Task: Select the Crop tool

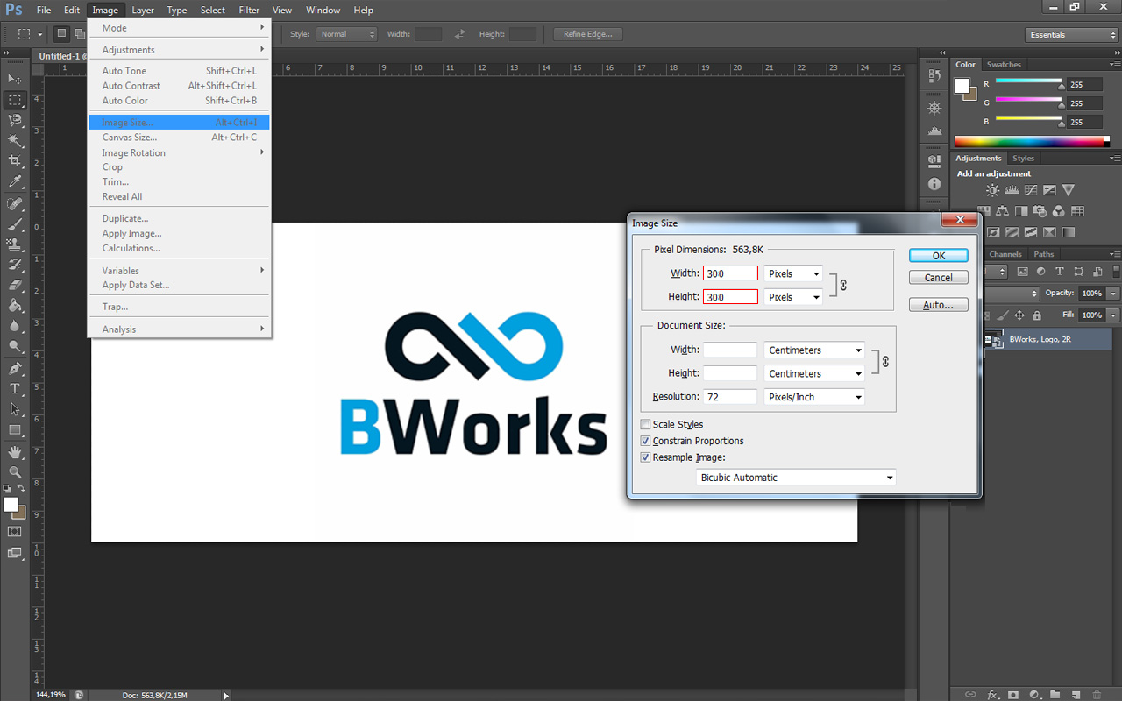Action: [15, 161]
